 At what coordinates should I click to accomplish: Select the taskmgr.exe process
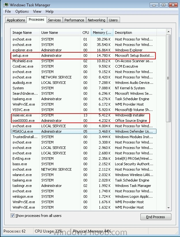pyautogui.click(x=84, y=186)
